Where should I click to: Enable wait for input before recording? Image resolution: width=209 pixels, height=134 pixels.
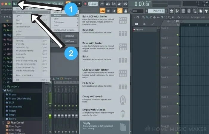click(x=108, y=4)
